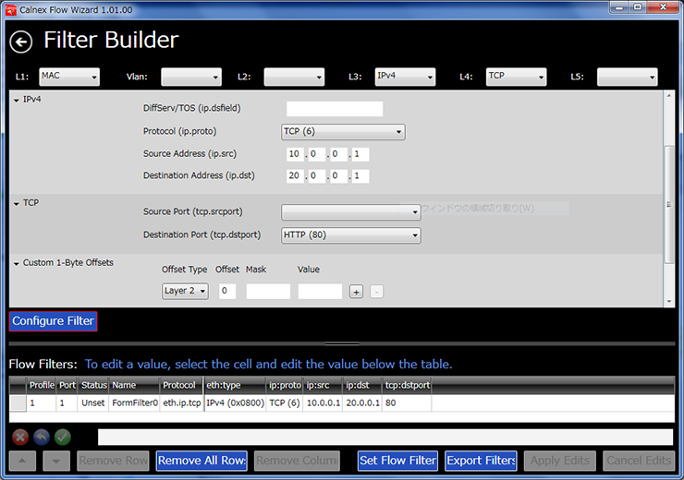Click Remove All Rows button
The height and width of the screenshot is (480, 684).
[202, 461]
